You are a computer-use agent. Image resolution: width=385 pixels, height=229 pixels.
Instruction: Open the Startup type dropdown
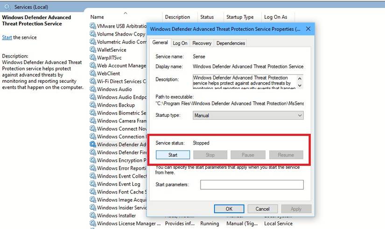(248, 115)
